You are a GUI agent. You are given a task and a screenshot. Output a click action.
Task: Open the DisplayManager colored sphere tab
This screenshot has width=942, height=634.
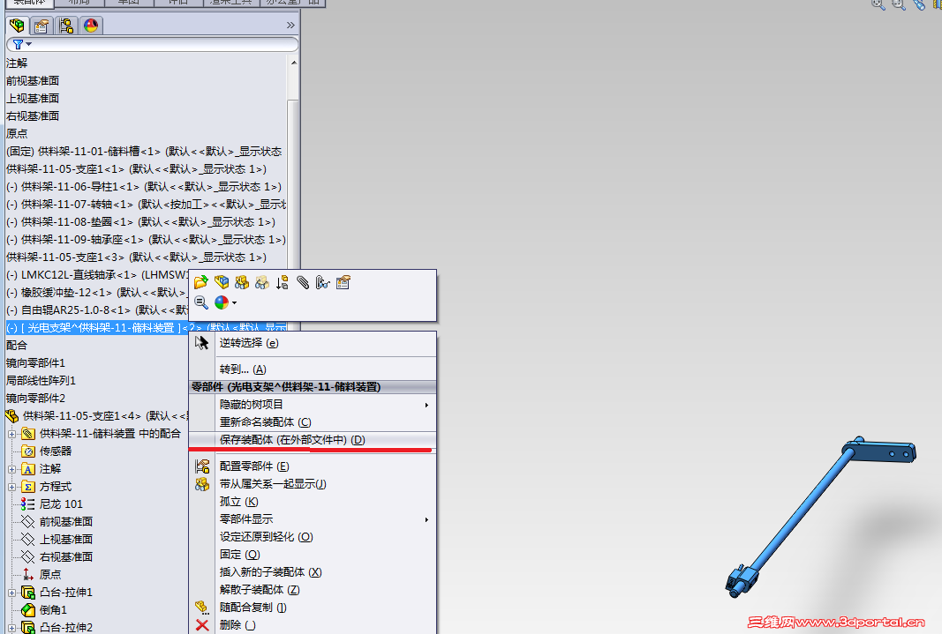point(89,26)
